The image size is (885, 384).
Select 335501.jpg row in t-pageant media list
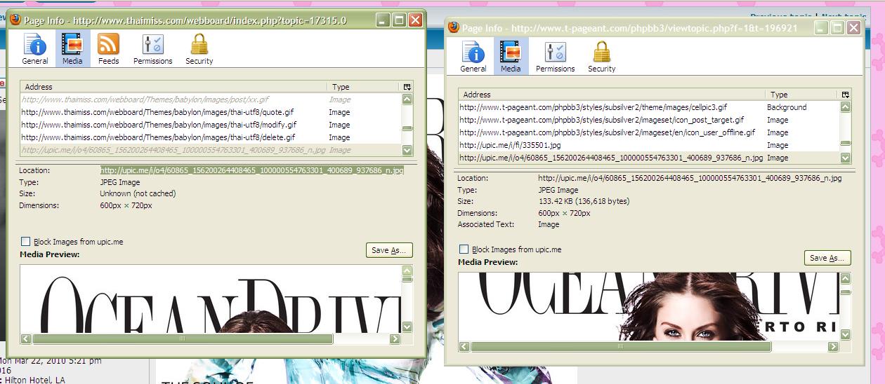pyautogui.click(x=649, y=145)
